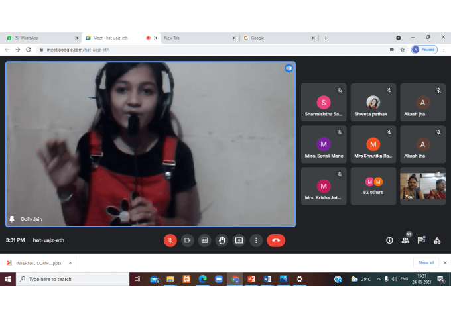Click the Windows taskbar search box

point(73,280)
